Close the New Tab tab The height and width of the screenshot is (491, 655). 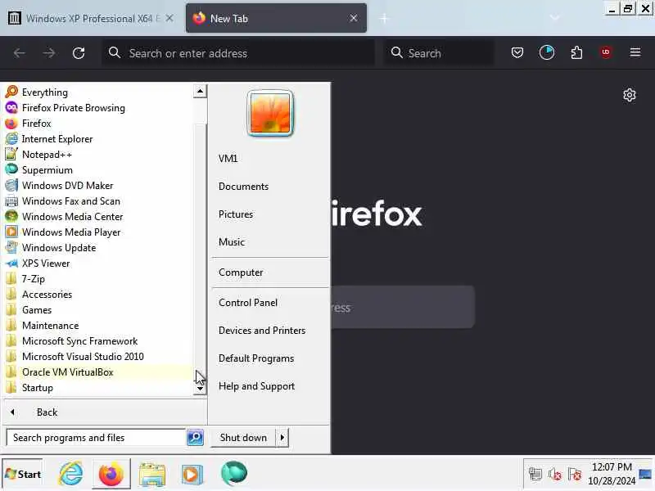(x=354, y=18)
